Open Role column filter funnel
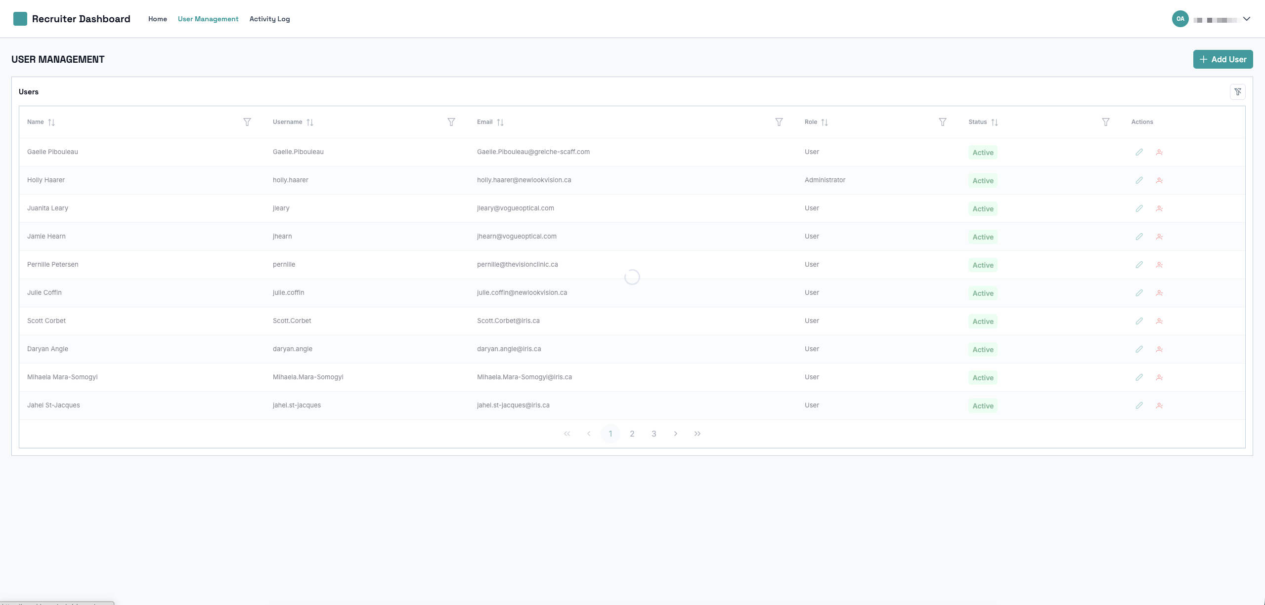The height and width of the screenshot is (605, 1265). pos(943,122)
